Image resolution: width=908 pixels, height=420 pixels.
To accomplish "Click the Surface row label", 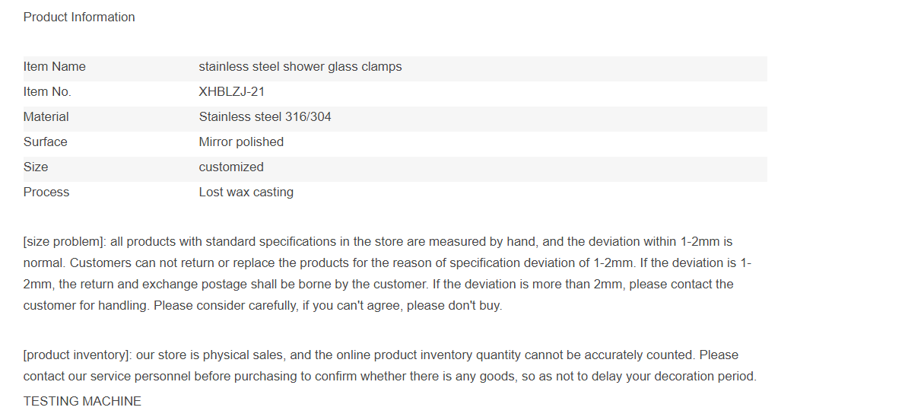I will [46, 142].
